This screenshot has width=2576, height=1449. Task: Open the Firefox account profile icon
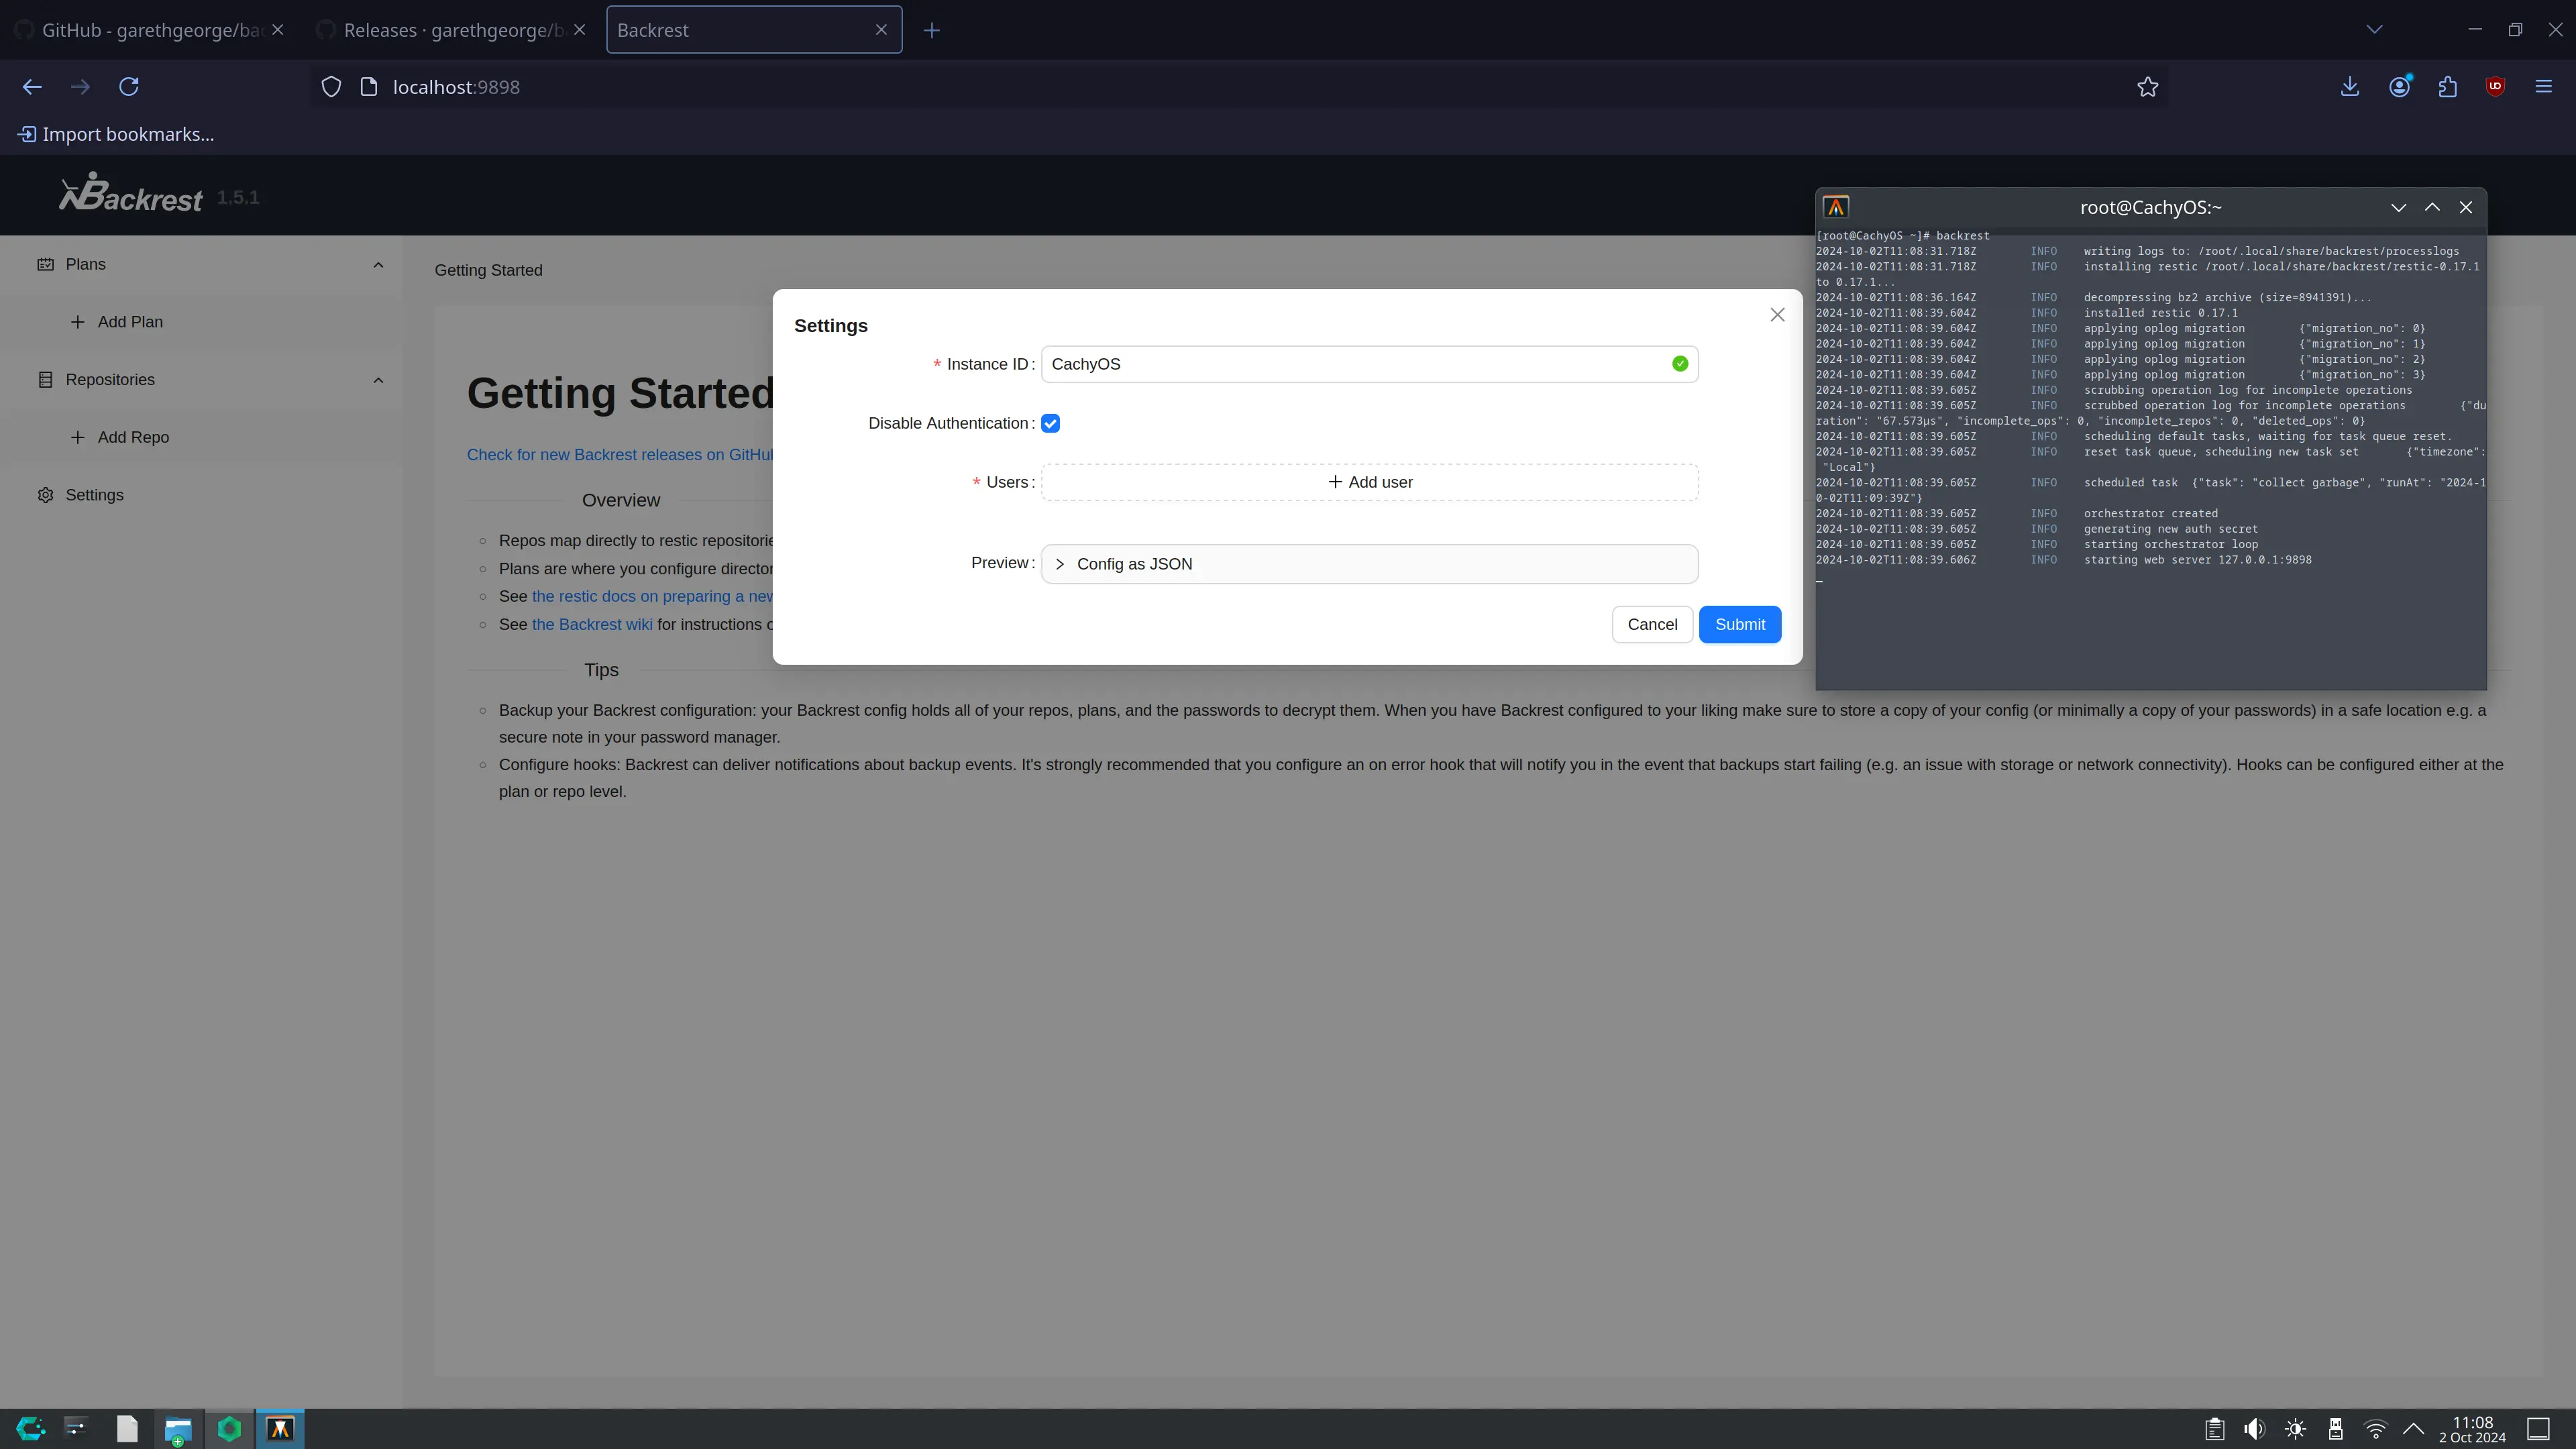pos(2399,87)
